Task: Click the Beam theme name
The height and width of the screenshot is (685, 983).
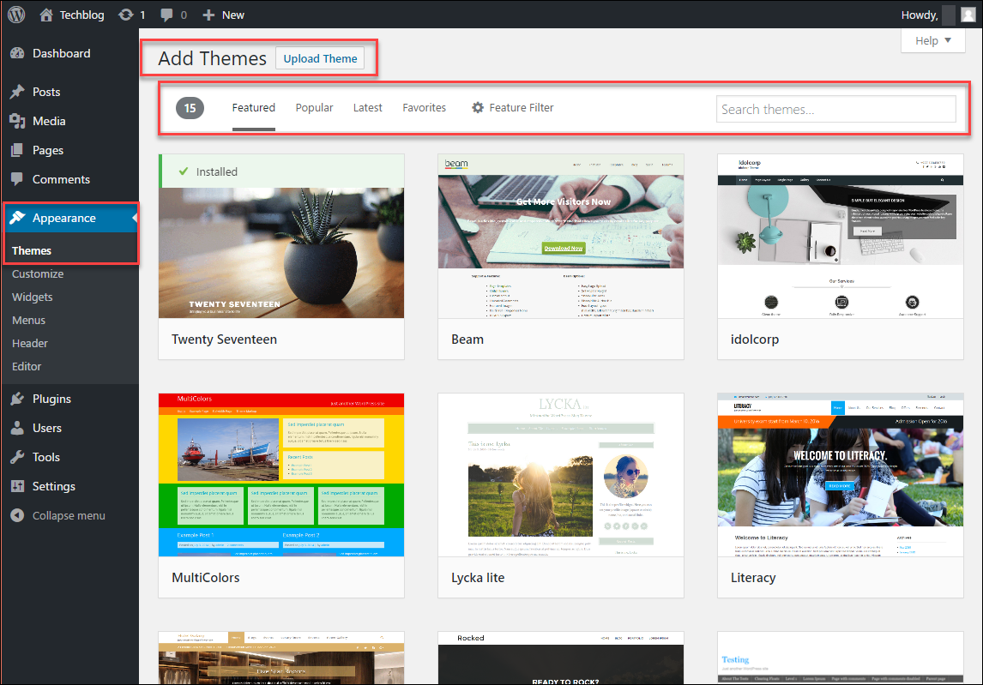Action: click(x=467, y=339)
